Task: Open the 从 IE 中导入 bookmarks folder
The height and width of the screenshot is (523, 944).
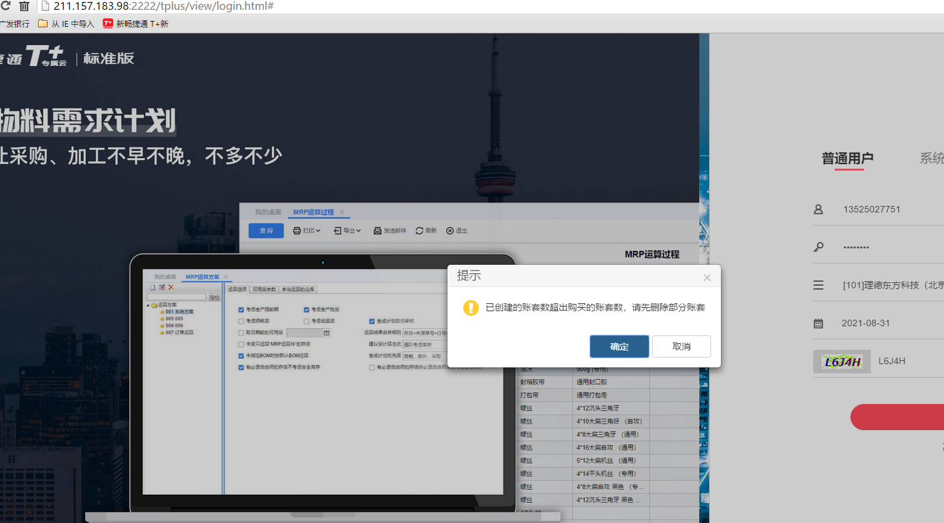Action: (x=66, y=24)
